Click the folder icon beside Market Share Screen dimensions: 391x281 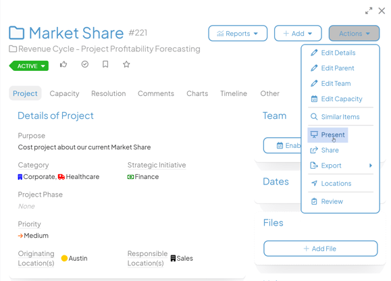coord(16,33)
